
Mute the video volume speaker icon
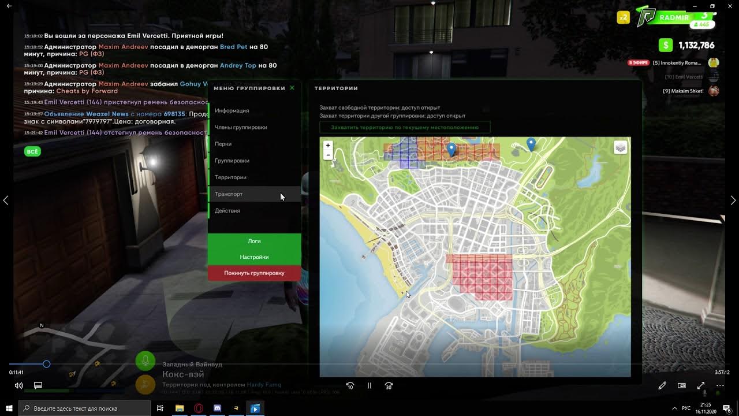(18, 385)
